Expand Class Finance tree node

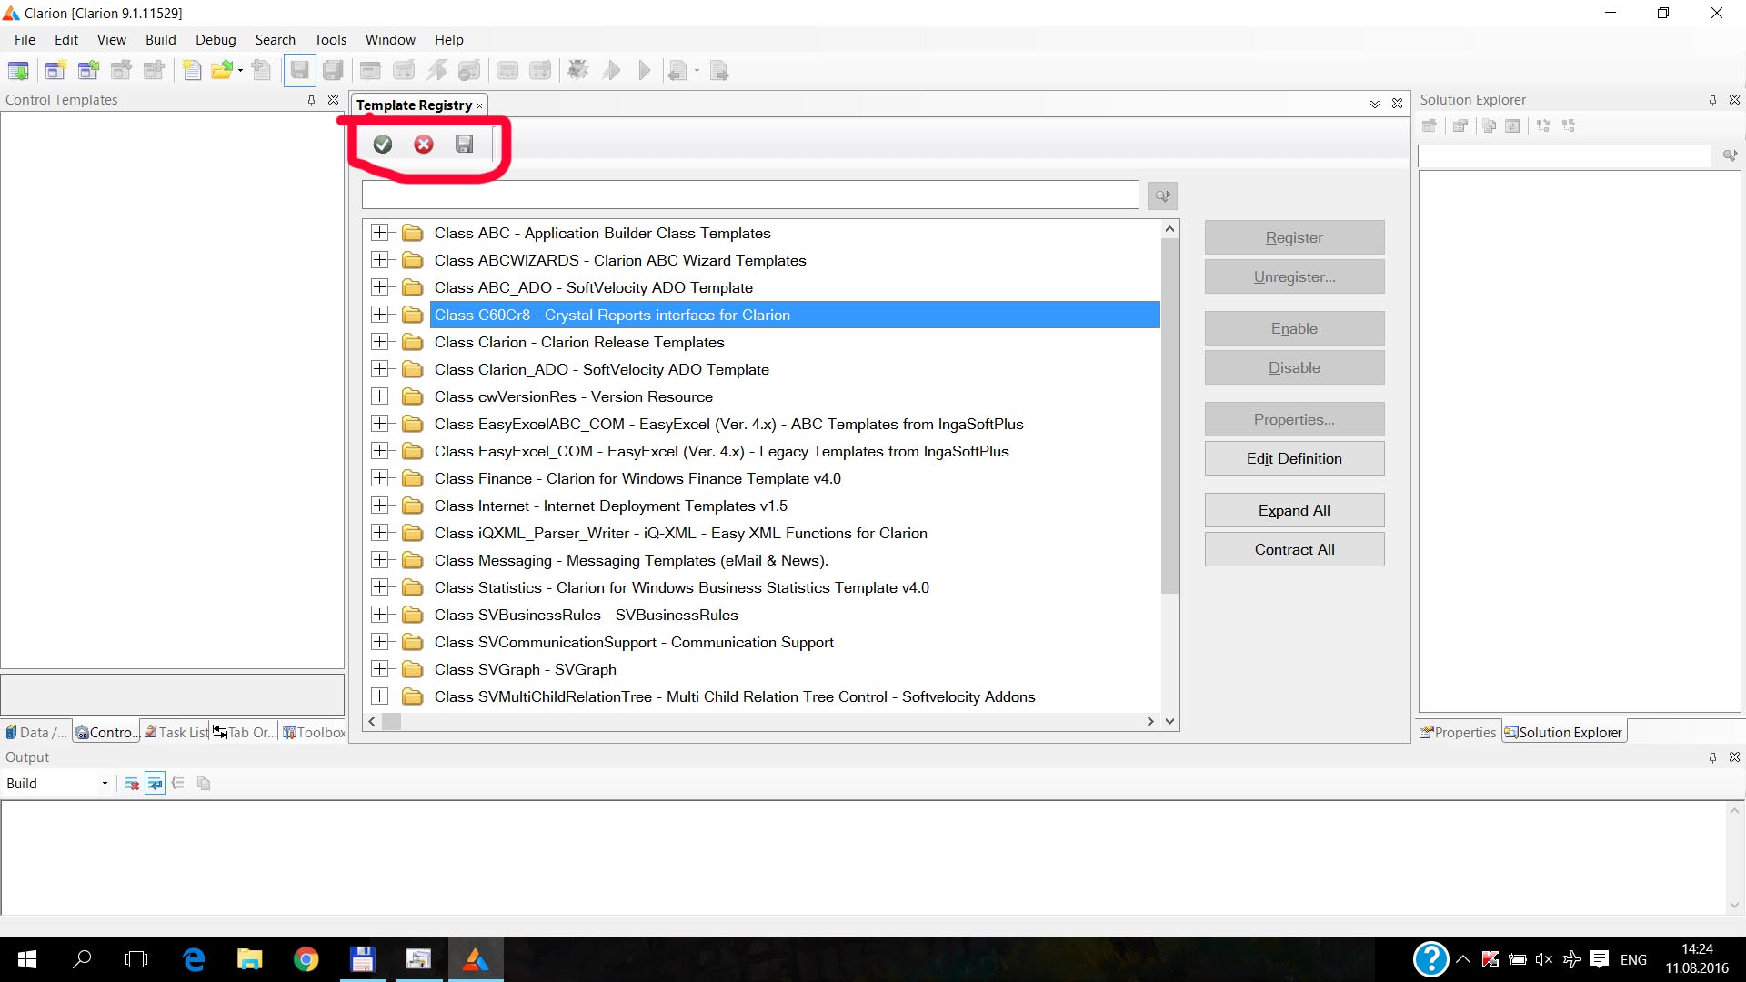tap(380, 478)
